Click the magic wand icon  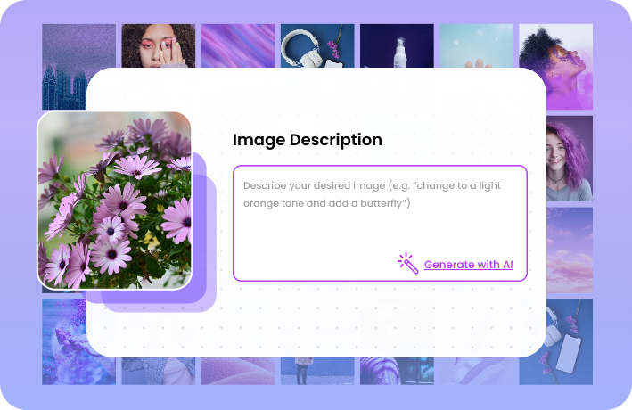pos(407,263)
